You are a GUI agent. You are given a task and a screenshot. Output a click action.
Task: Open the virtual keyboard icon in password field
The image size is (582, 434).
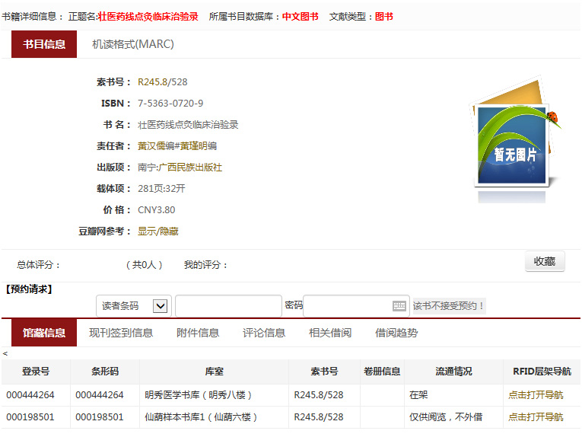click(399, 306)
